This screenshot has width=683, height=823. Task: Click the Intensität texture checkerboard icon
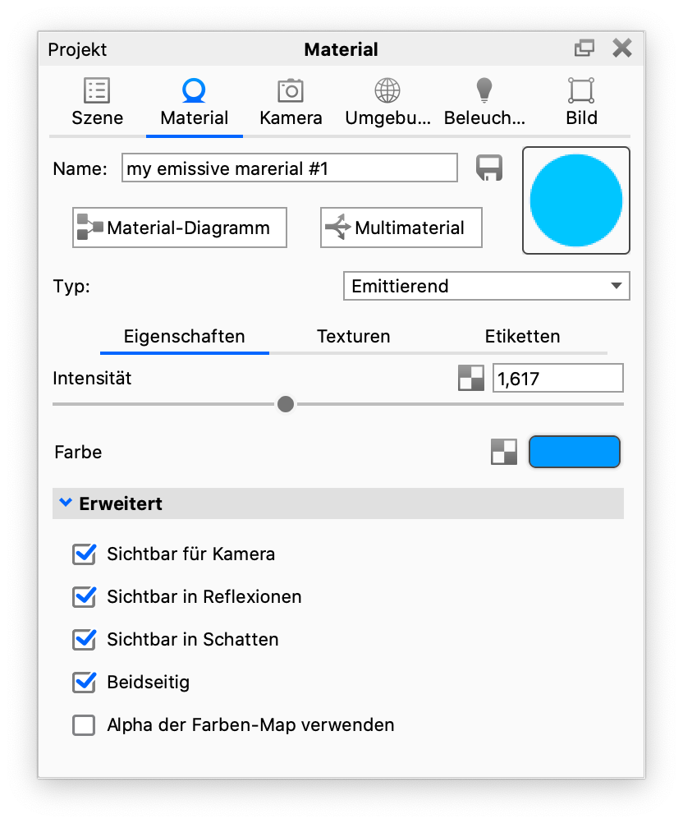[x=471, y=378]
